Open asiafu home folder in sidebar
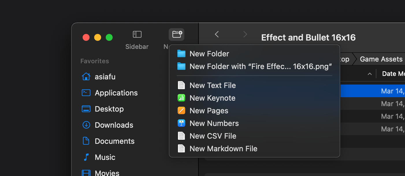Screen dimensions: 405x176 pos(105,77)
